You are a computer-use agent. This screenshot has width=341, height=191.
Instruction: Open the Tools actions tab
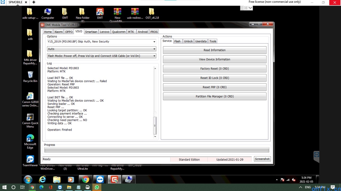click(213, 41)
